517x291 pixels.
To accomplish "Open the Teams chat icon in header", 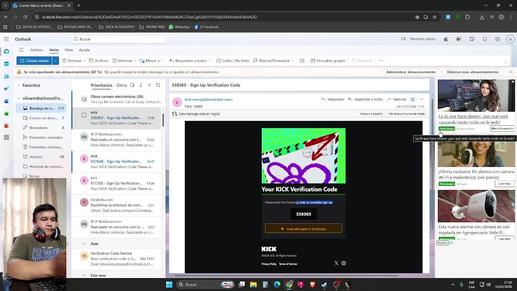I will [x=446, y=39].
